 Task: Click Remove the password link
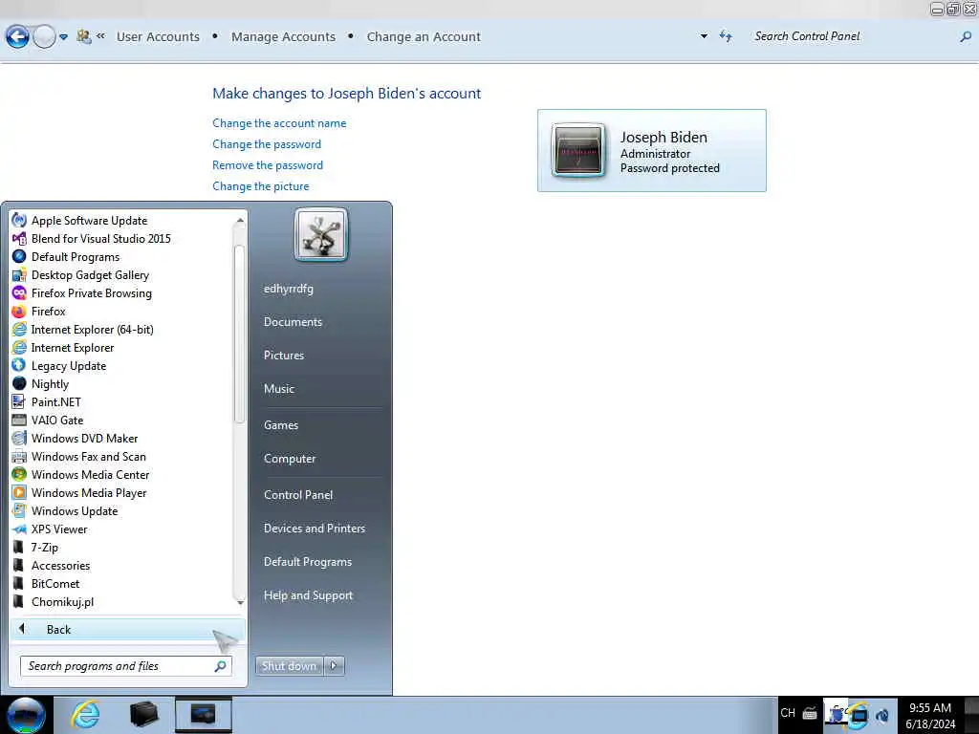click(268, 165)
